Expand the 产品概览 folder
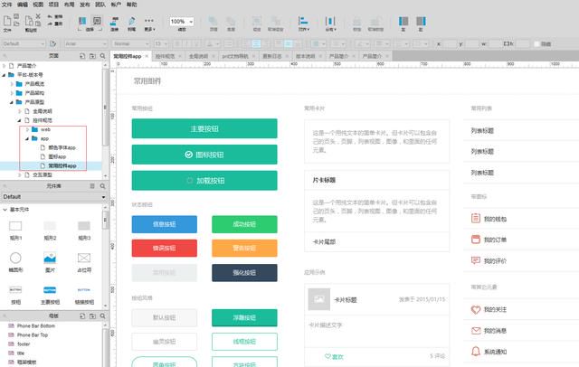The image size is (579, 367). 12,84
